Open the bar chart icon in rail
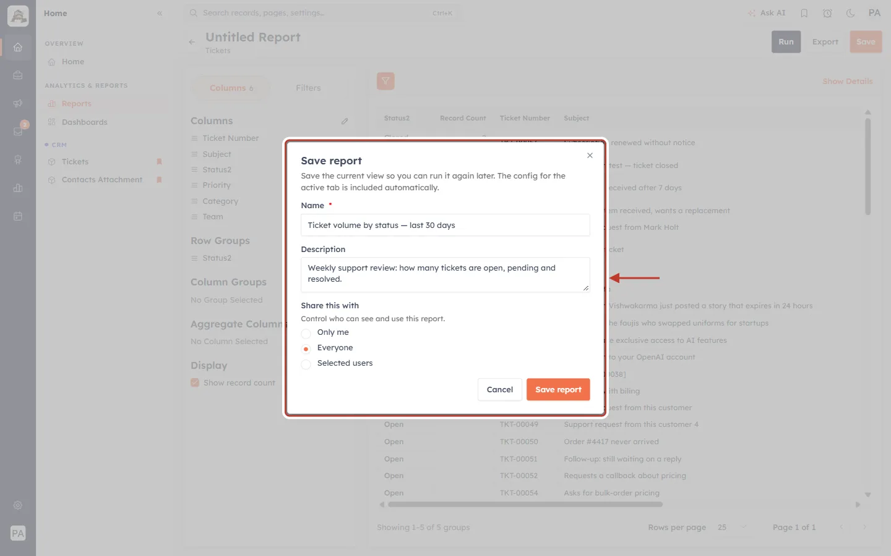The width and height of the screenshot is (891, 556). click(x=18, y=188)
